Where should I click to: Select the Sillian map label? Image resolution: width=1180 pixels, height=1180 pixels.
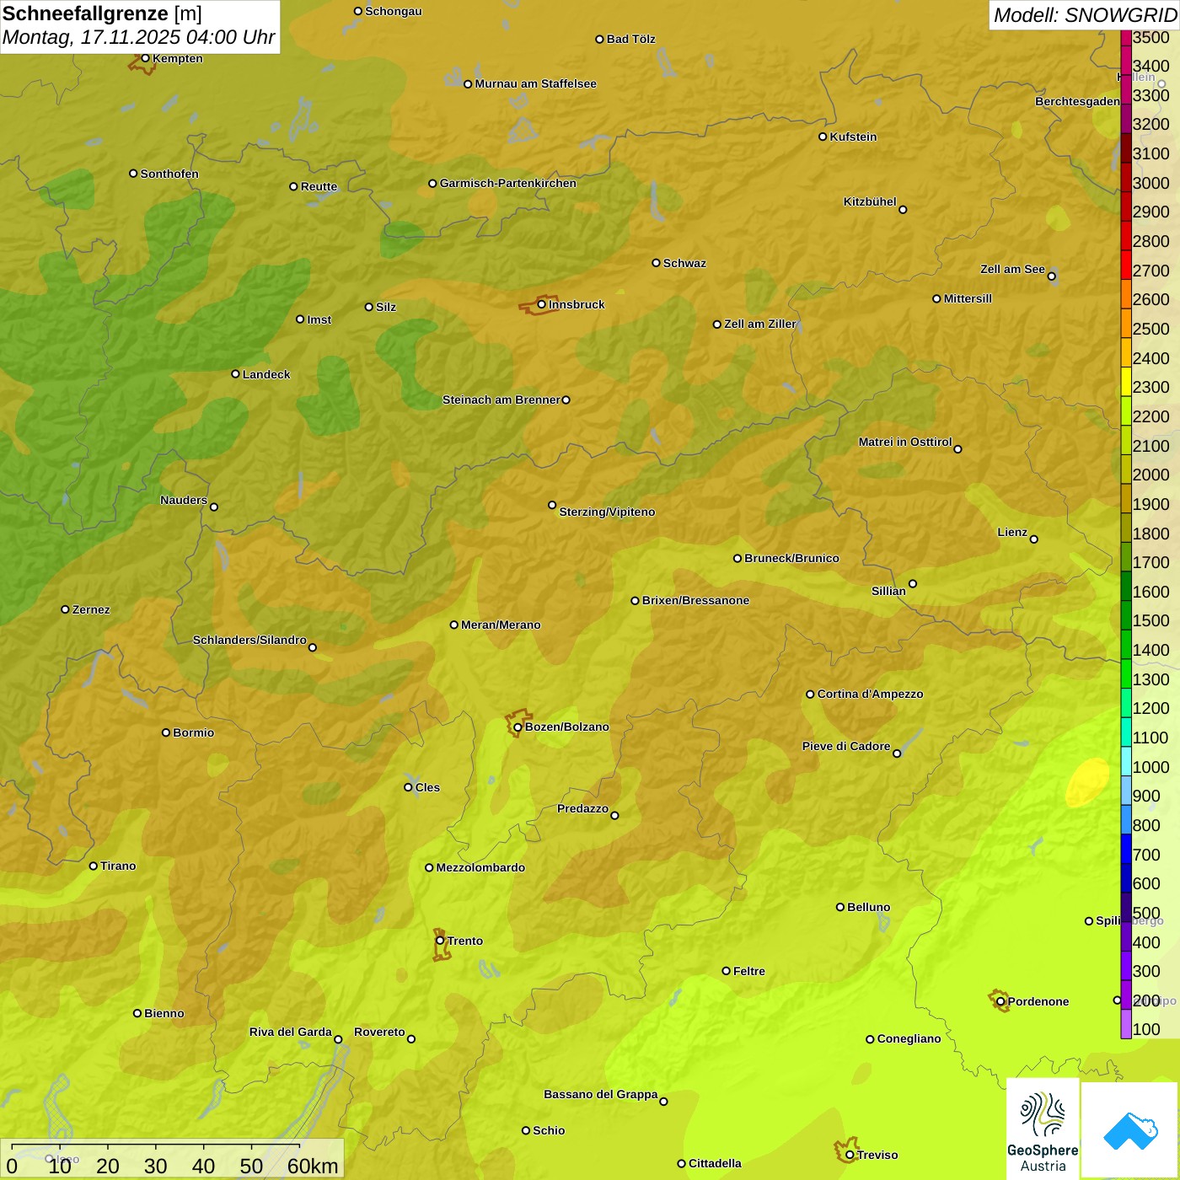(888, 591)
